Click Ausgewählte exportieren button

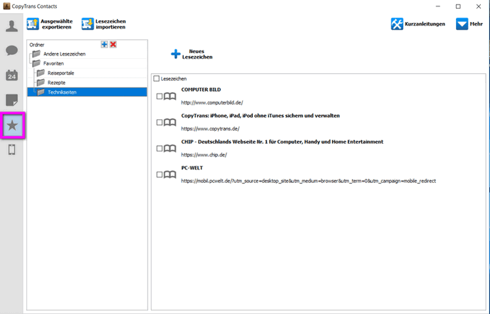click(50, 24)
